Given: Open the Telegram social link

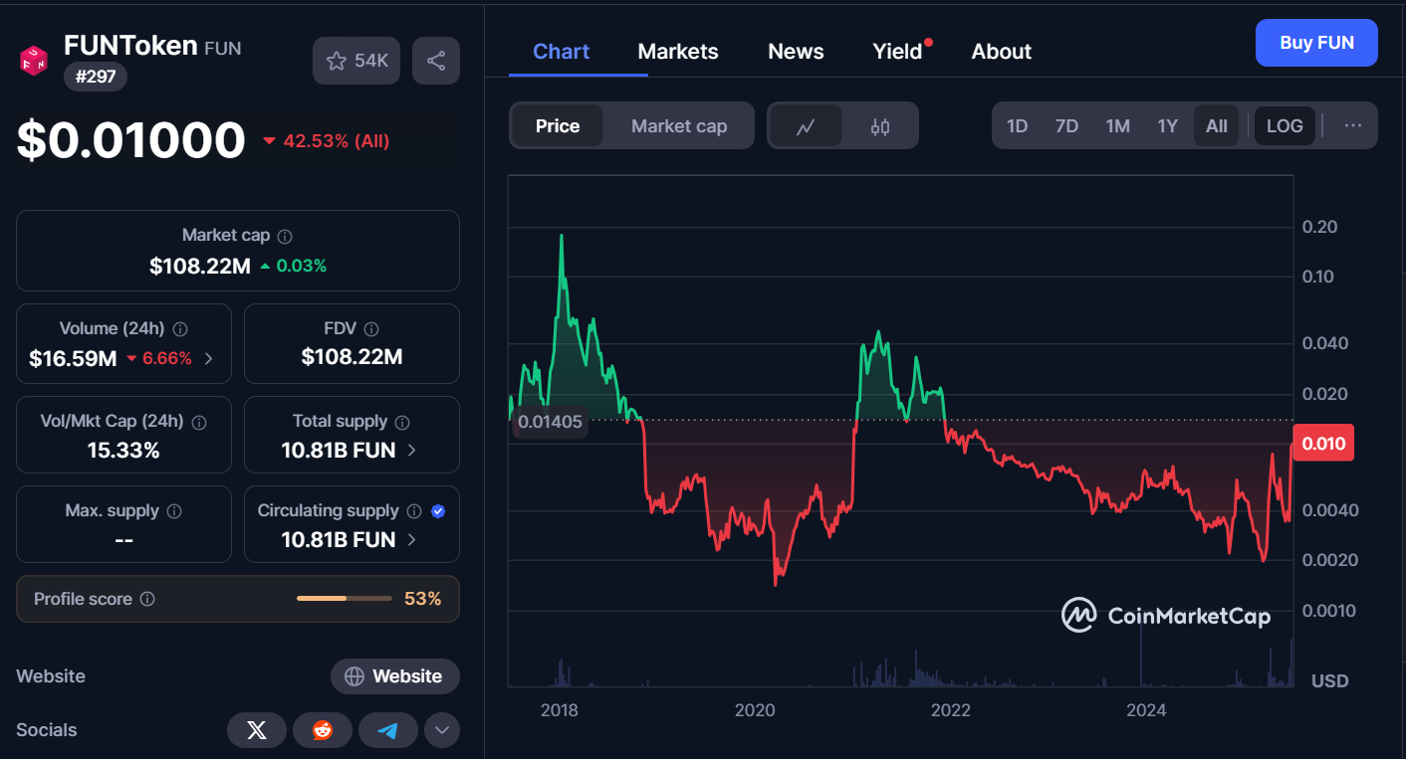Looking at the screenshot, I should [388, 730].
